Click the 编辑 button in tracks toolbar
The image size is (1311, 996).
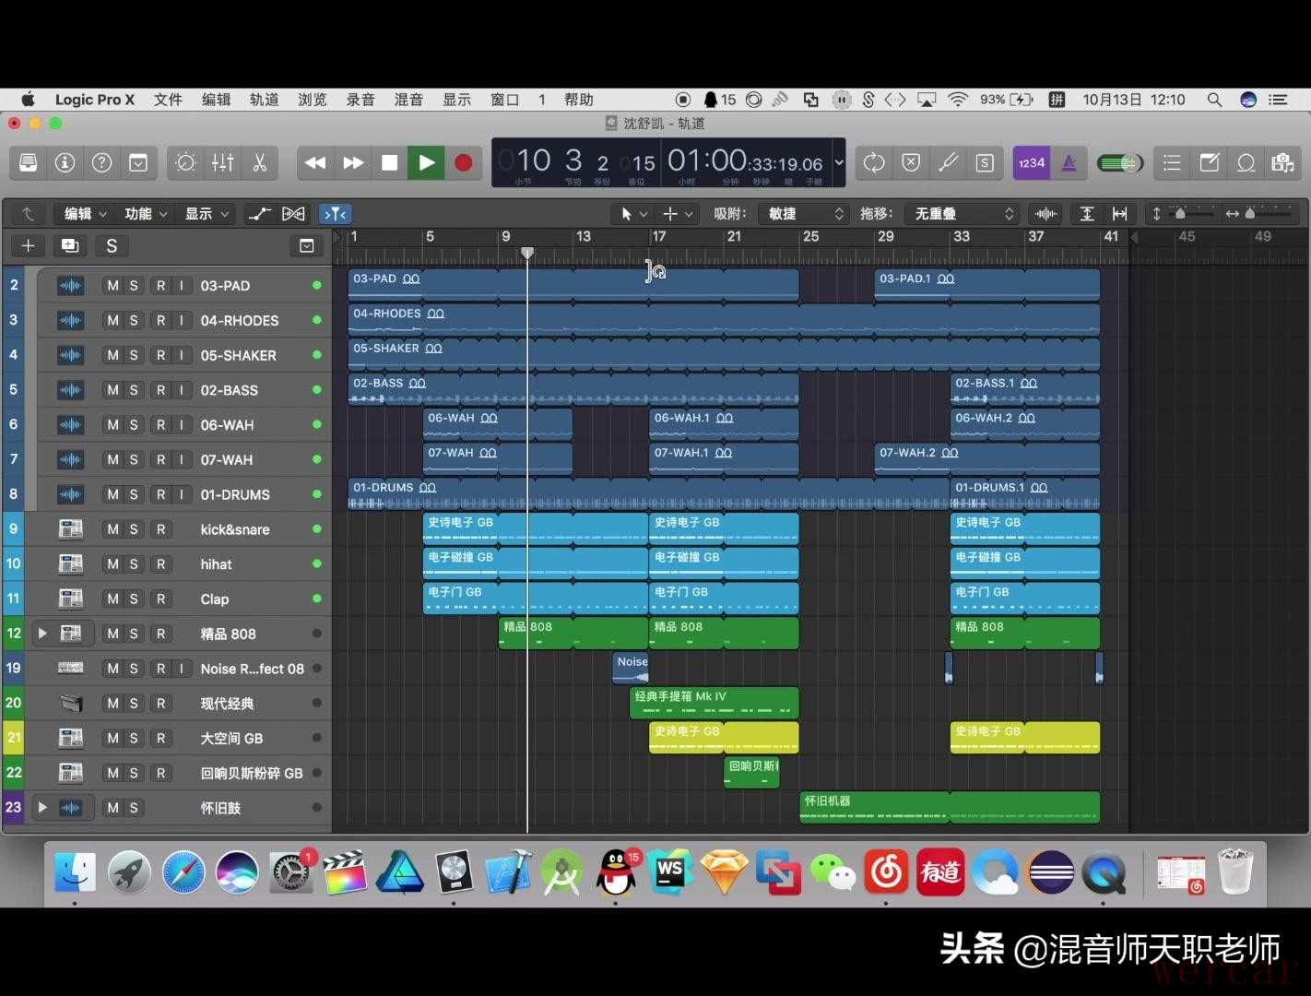85,214
